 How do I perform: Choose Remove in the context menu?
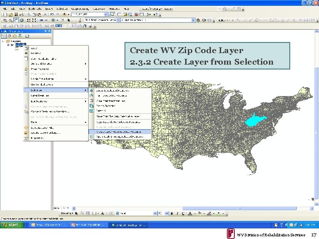click(56, 53)
